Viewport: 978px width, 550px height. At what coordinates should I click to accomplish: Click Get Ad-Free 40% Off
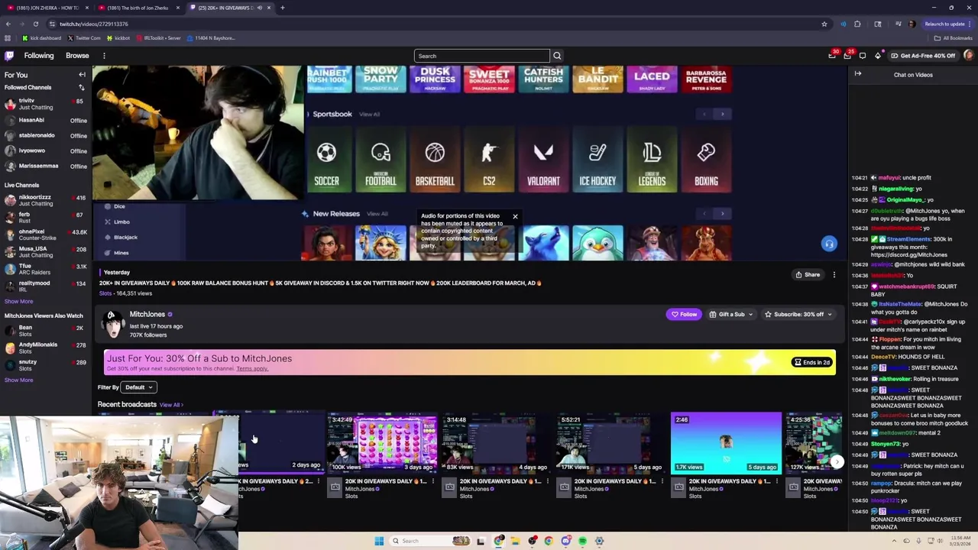(x=923, y=56)
